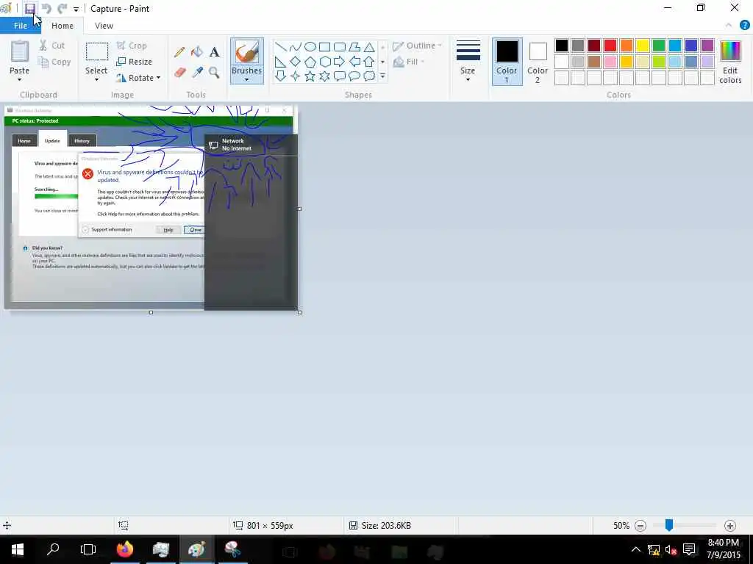Select the Line shape
This screenshot has height=564, width=753.
(x=281, y=46)
